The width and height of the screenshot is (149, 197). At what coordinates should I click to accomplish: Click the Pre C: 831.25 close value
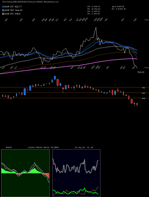coord(94,14)
